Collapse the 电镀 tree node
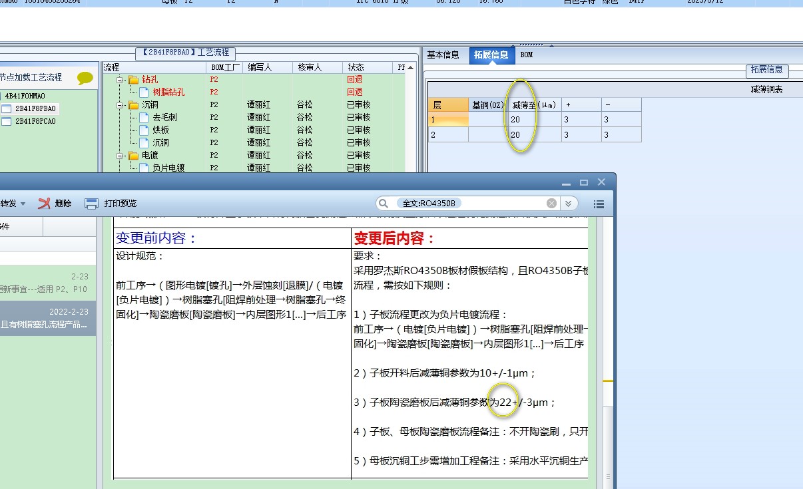Viewport: 803px width, 489px height. pos(121,156)
